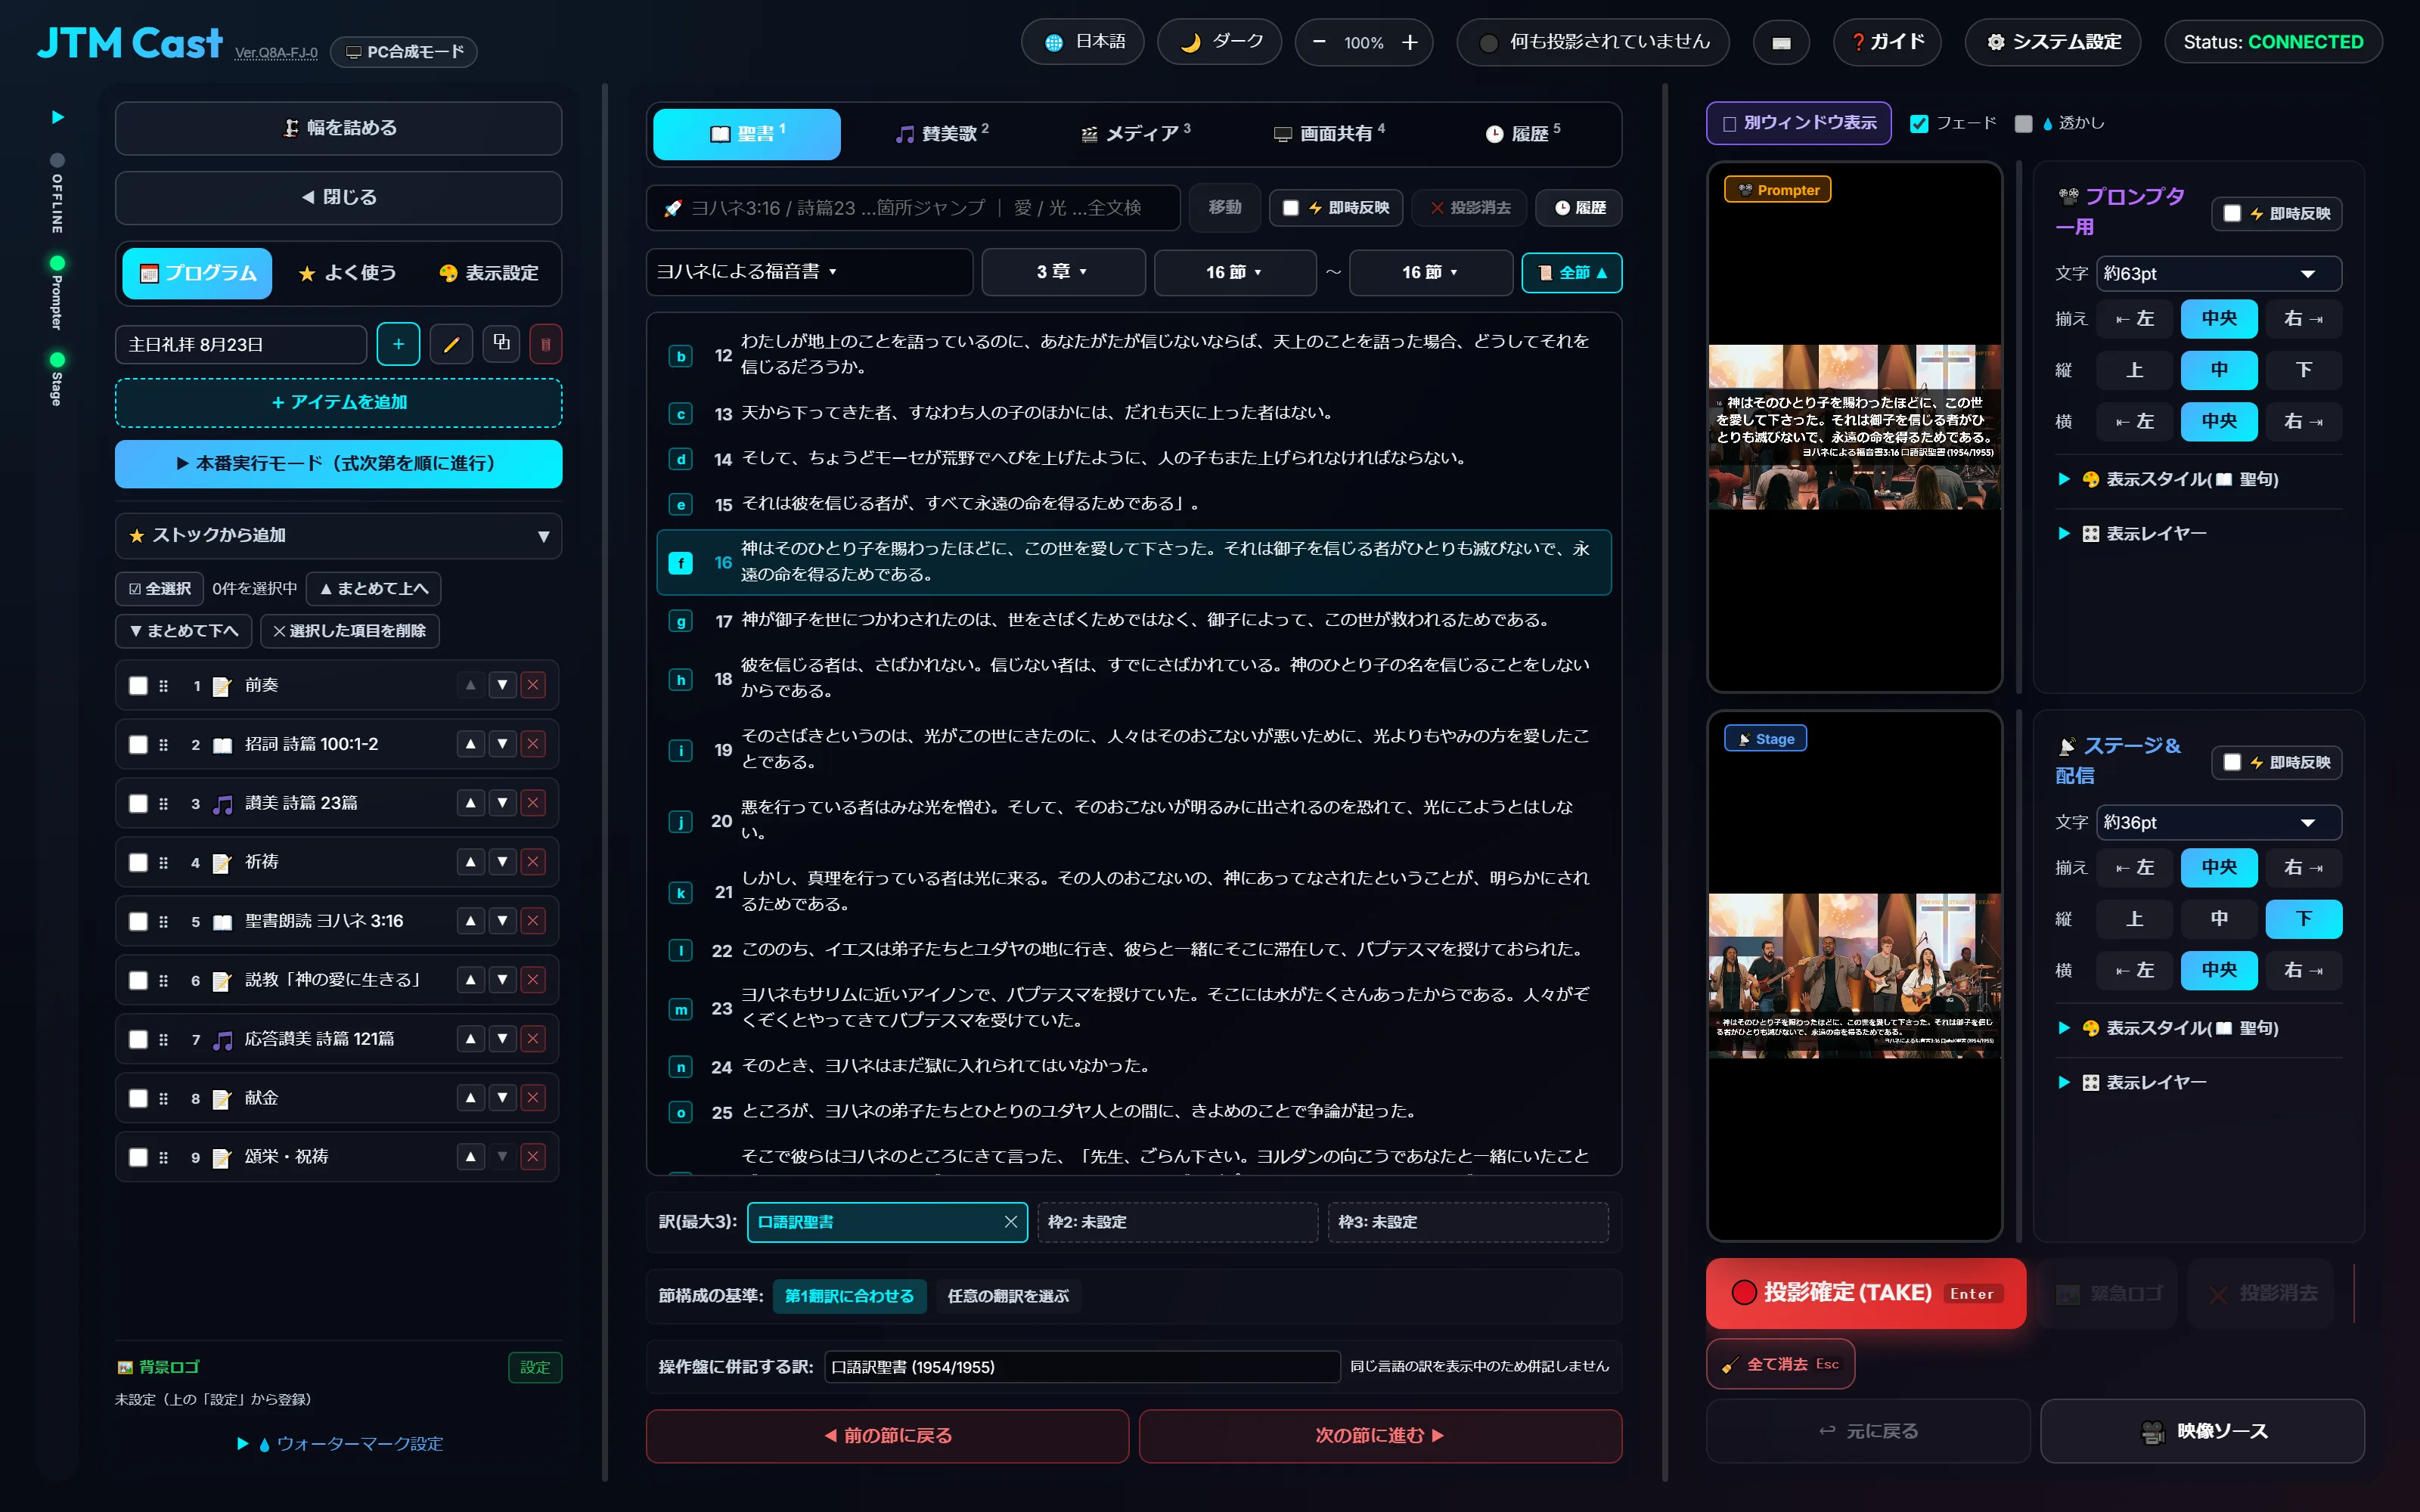This screenshot has width=2420, height=1512.
Task: Enable 即時反映 checkbox in search bar
Action: pos(1290,208)
